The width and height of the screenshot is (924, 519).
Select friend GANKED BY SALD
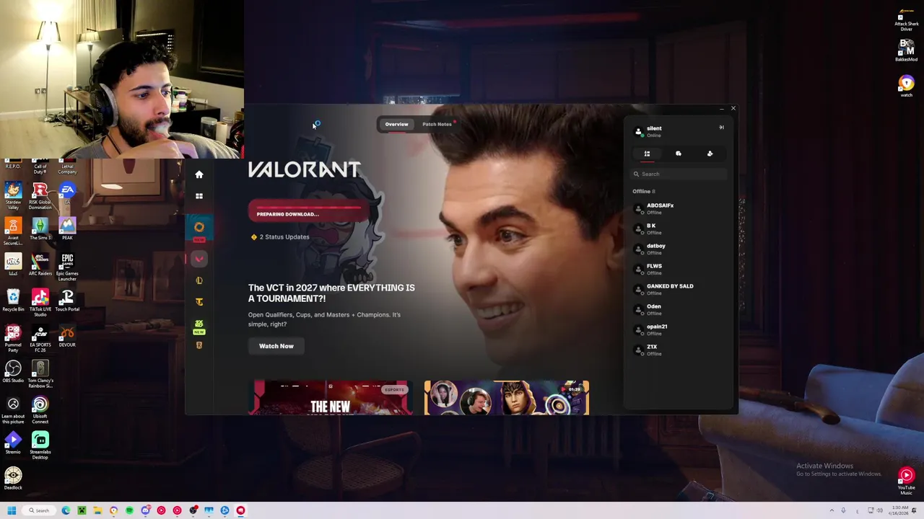tap(679, 290)
